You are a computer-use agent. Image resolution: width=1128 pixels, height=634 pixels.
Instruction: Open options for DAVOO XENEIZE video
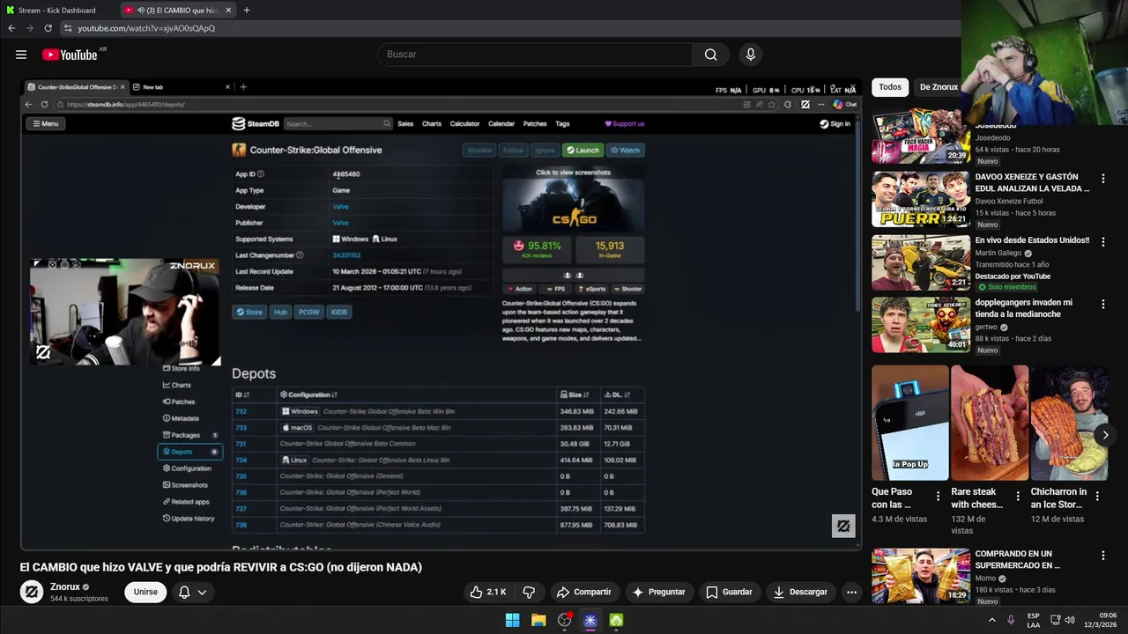[x=1102, y=178]
